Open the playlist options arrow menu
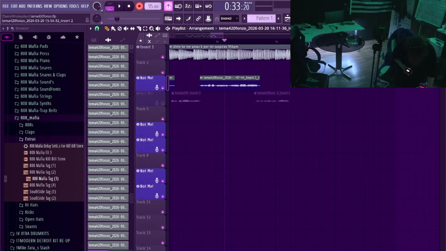The height and width of the screenshot is (251, 446). coord(90,29)
